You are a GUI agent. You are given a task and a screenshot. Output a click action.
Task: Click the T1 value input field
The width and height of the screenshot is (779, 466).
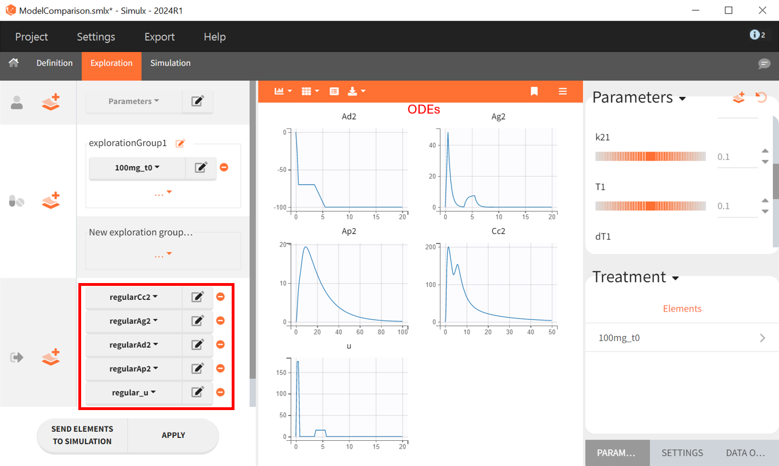point(736,206)
